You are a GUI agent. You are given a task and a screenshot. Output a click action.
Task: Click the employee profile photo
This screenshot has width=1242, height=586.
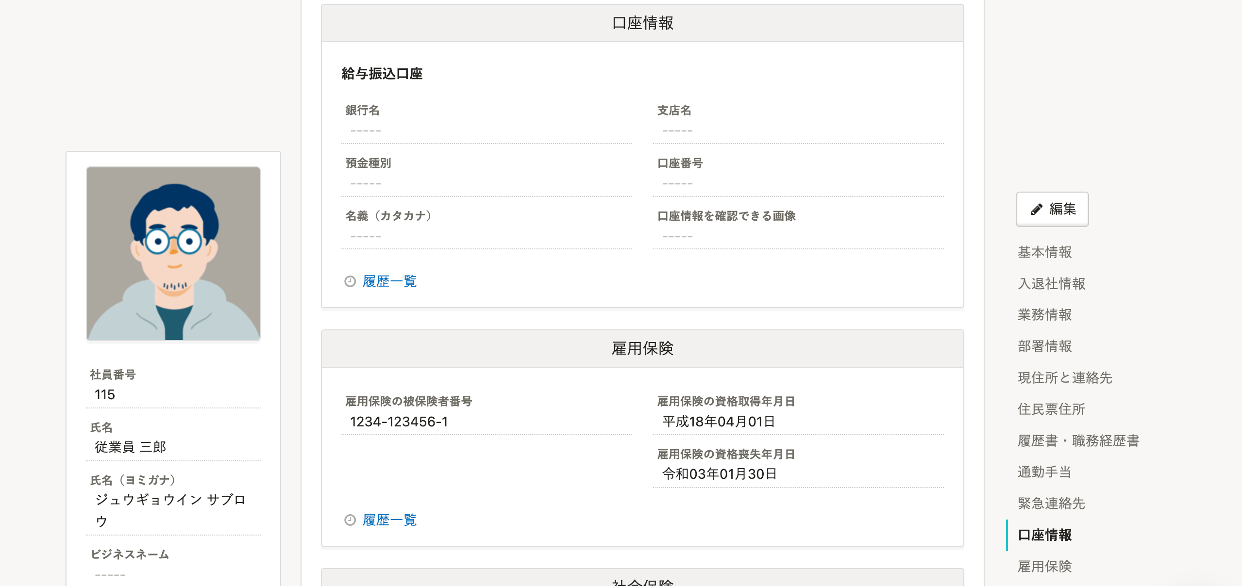[x=173, y=254]
